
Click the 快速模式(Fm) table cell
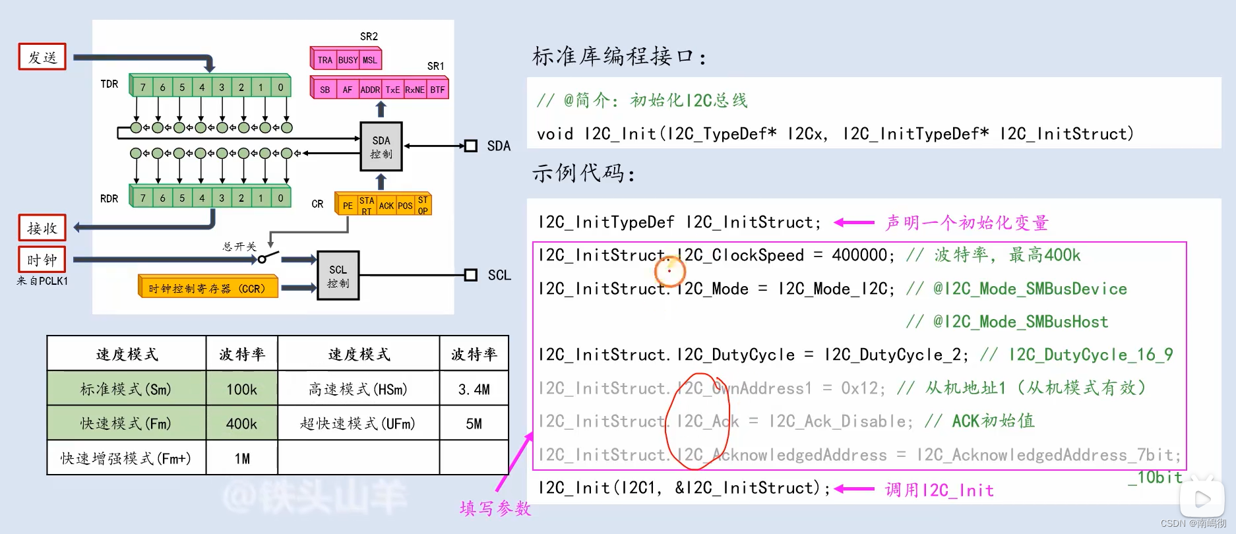[x=126, y=423]
